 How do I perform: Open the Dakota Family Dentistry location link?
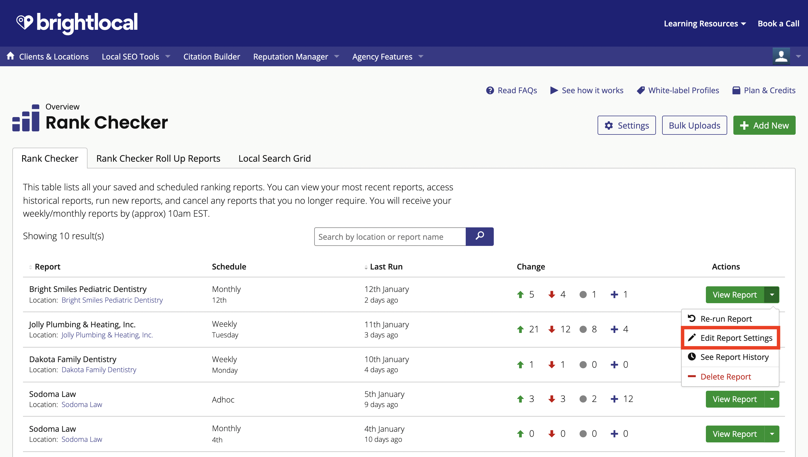(99, 370)
